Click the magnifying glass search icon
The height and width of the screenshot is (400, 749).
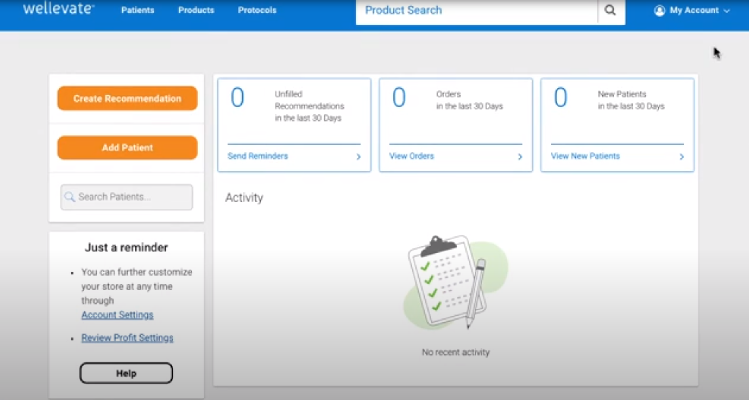(x=610, y=10)
